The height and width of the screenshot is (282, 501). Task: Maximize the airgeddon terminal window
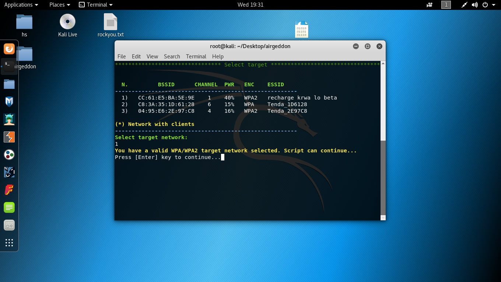point(367,46)
